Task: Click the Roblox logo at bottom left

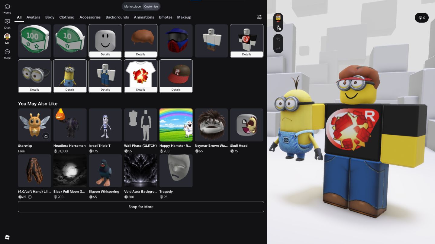Action: pyautogui.click(x=7, y=237)
